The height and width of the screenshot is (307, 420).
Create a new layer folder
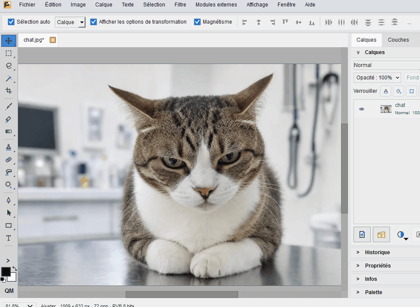click(x=381, y=234)
